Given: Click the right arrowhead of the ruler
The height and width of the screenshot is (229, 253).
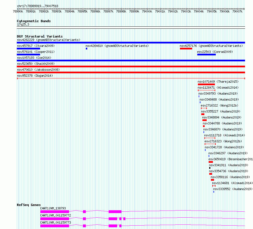Looking at the screenshot, I should [244, 9].
